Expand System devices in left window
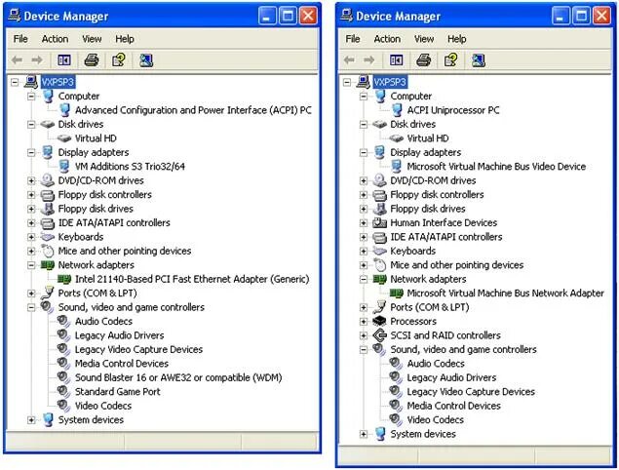 pyautogui.click(x=31, y=420)
